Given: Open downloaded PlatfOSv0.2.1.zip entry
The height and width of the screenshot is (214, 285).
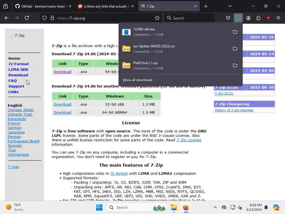Looking at the screenshot, I should coord(175,65).
